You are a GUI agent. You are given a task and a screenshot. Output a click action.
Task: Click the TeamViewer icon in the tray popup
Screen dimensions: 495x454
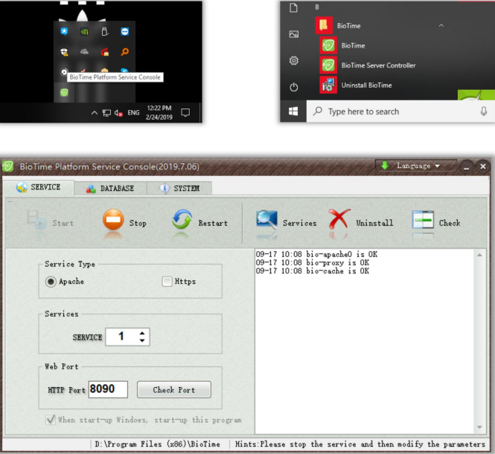(125, 31)
